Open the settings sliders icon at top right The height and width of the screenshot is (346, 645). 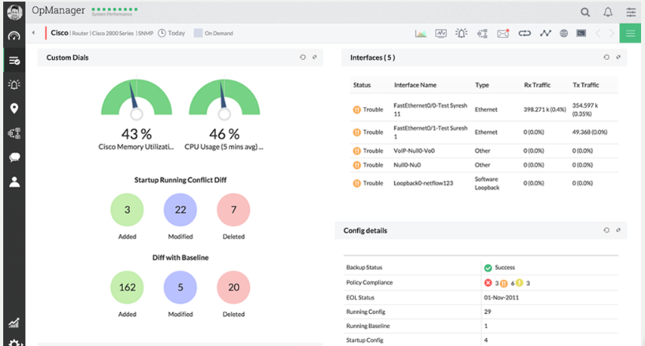(x=631, y=12)
